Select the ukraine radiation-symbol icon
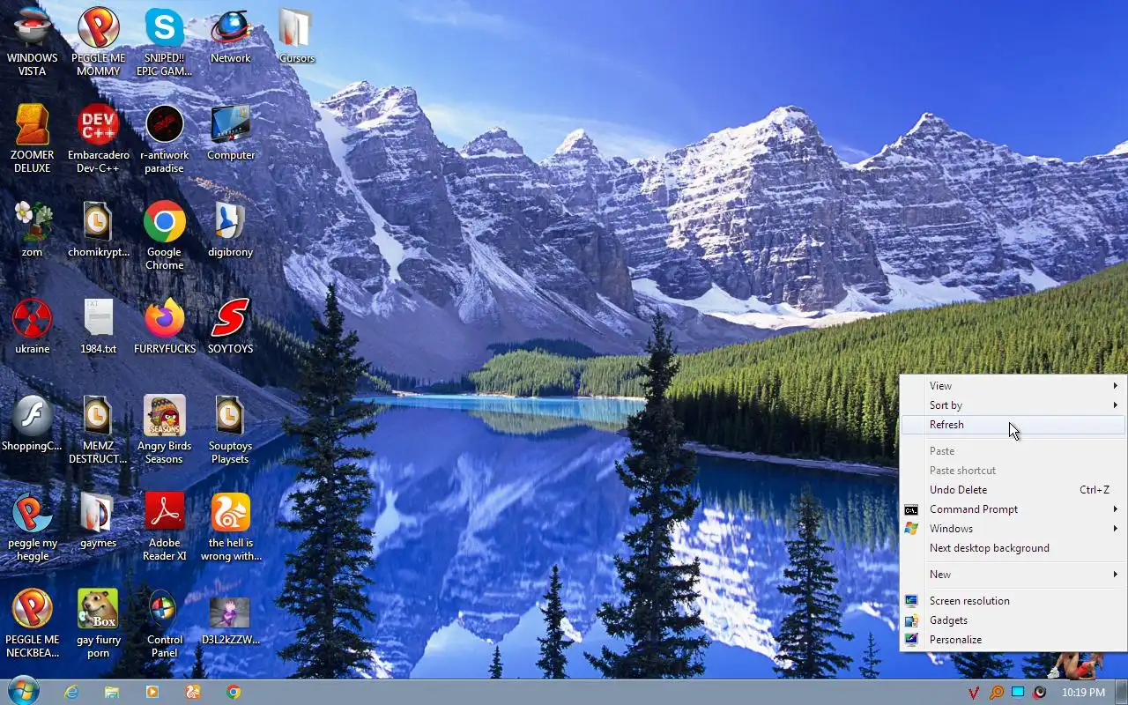Screen dimensions: 1128x705 [x=33, y=326]
